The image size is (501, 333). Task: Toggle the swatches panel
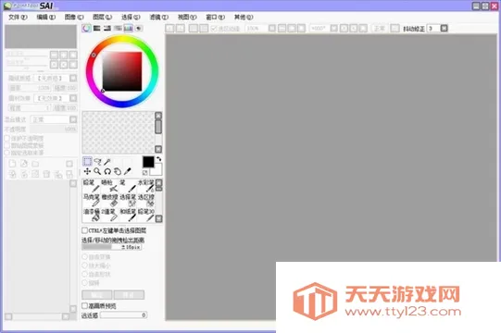pos(128,28)
